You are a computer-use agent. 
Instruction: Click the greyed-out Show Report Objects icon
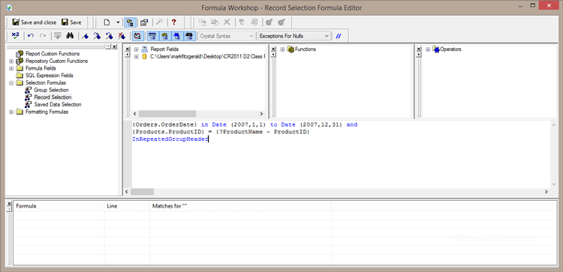coord(254,22)
